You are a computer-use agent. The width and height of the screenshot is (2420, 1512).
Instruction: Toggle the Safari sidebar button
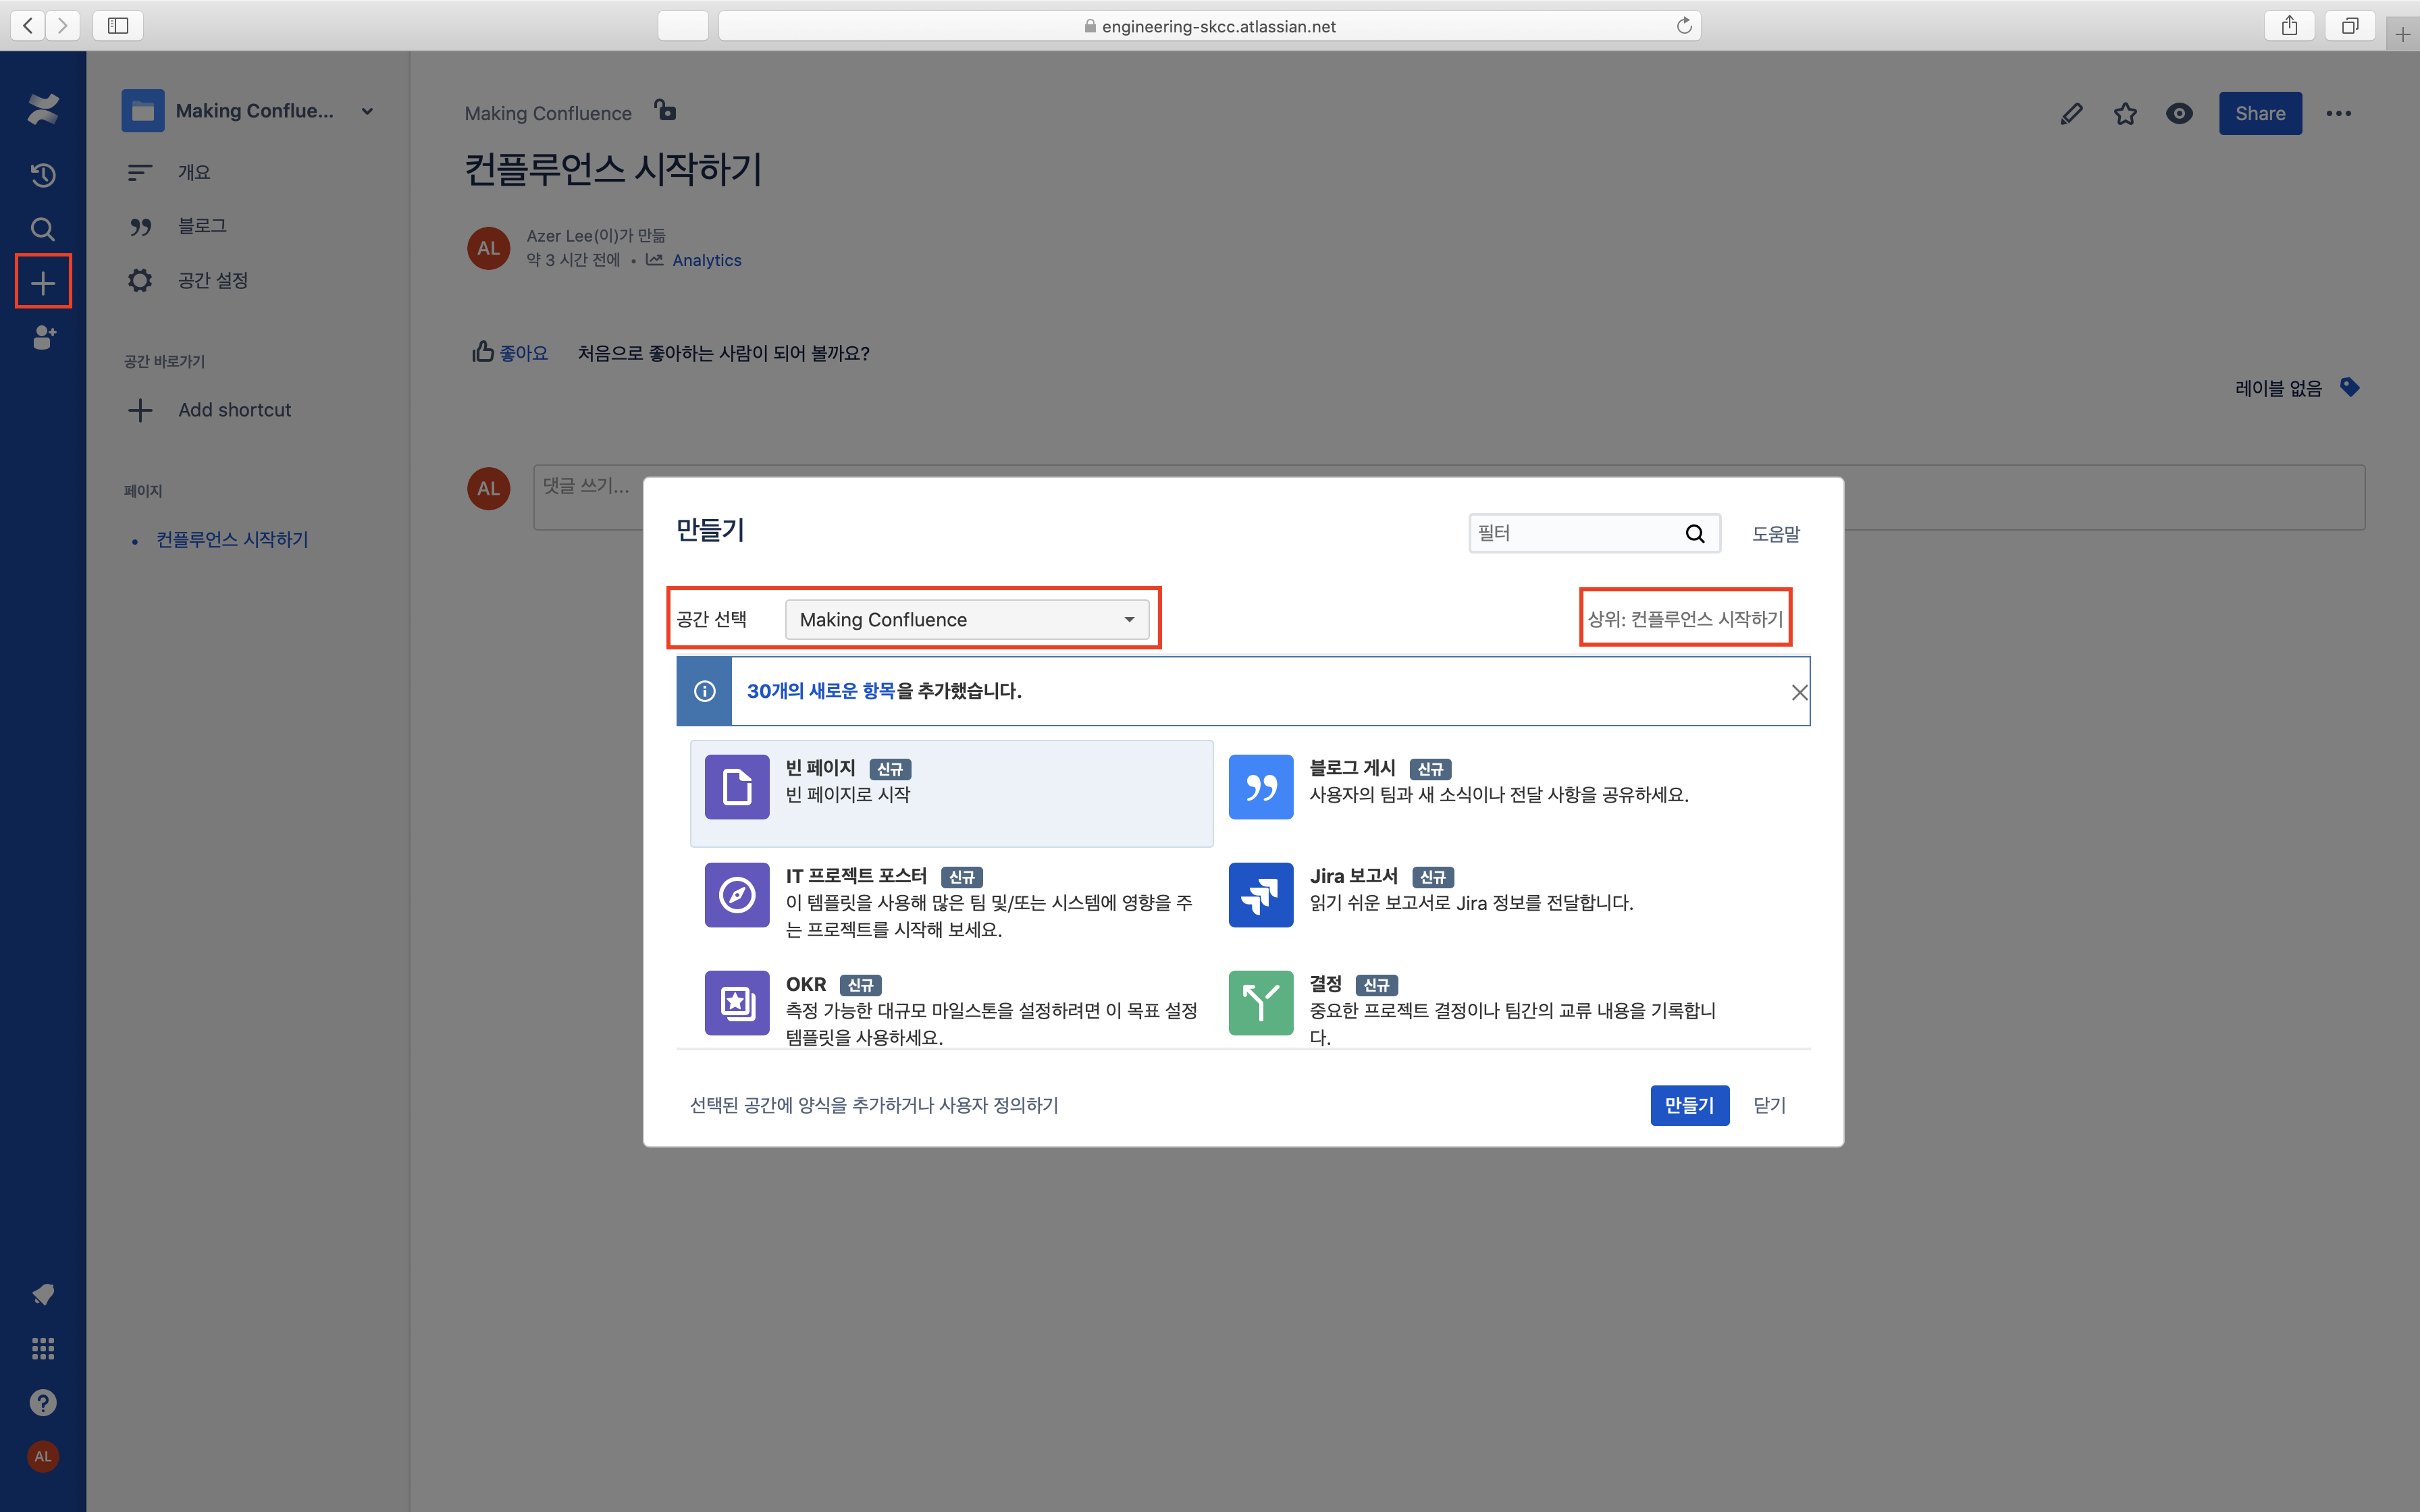coord(118,26)
